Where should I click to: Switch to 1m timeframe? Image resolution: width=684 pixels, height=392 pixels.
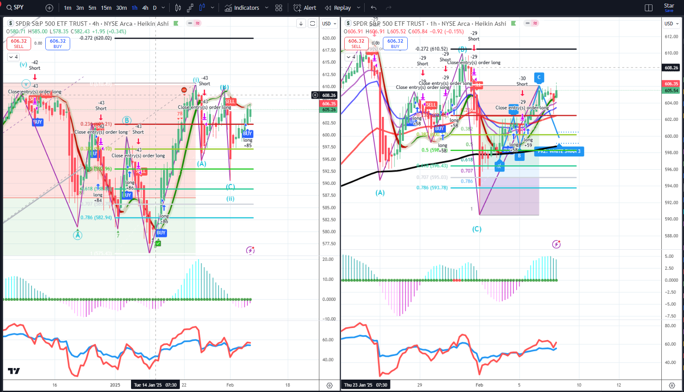[x=68, y=8]
